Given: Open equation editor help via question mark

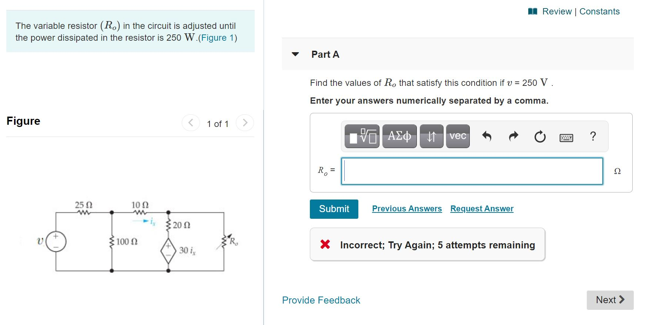Looking at the screenshot, I should point(593,136).
